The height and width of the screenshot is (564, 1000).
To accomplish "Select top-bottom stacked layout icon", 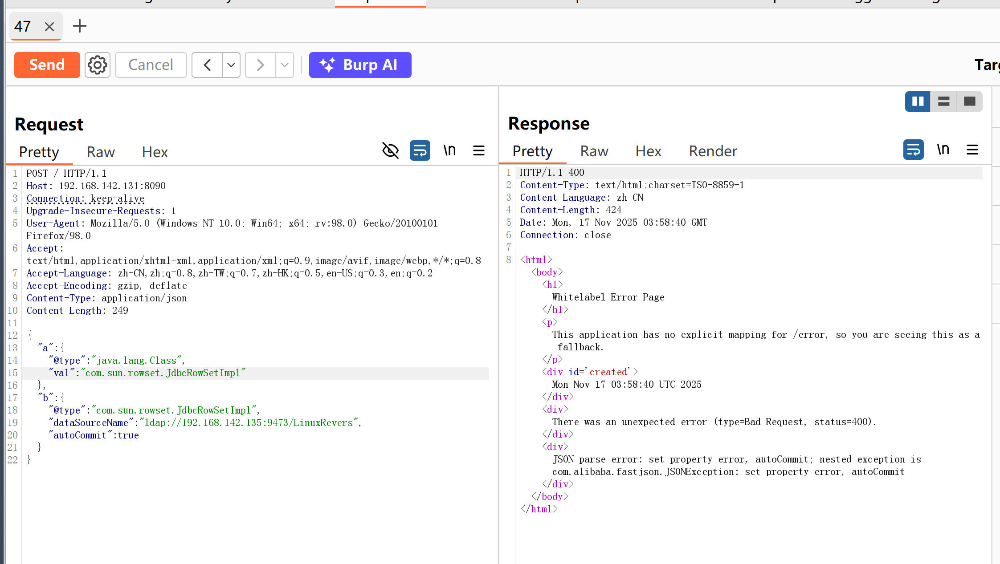I will (x=943, y=101).
